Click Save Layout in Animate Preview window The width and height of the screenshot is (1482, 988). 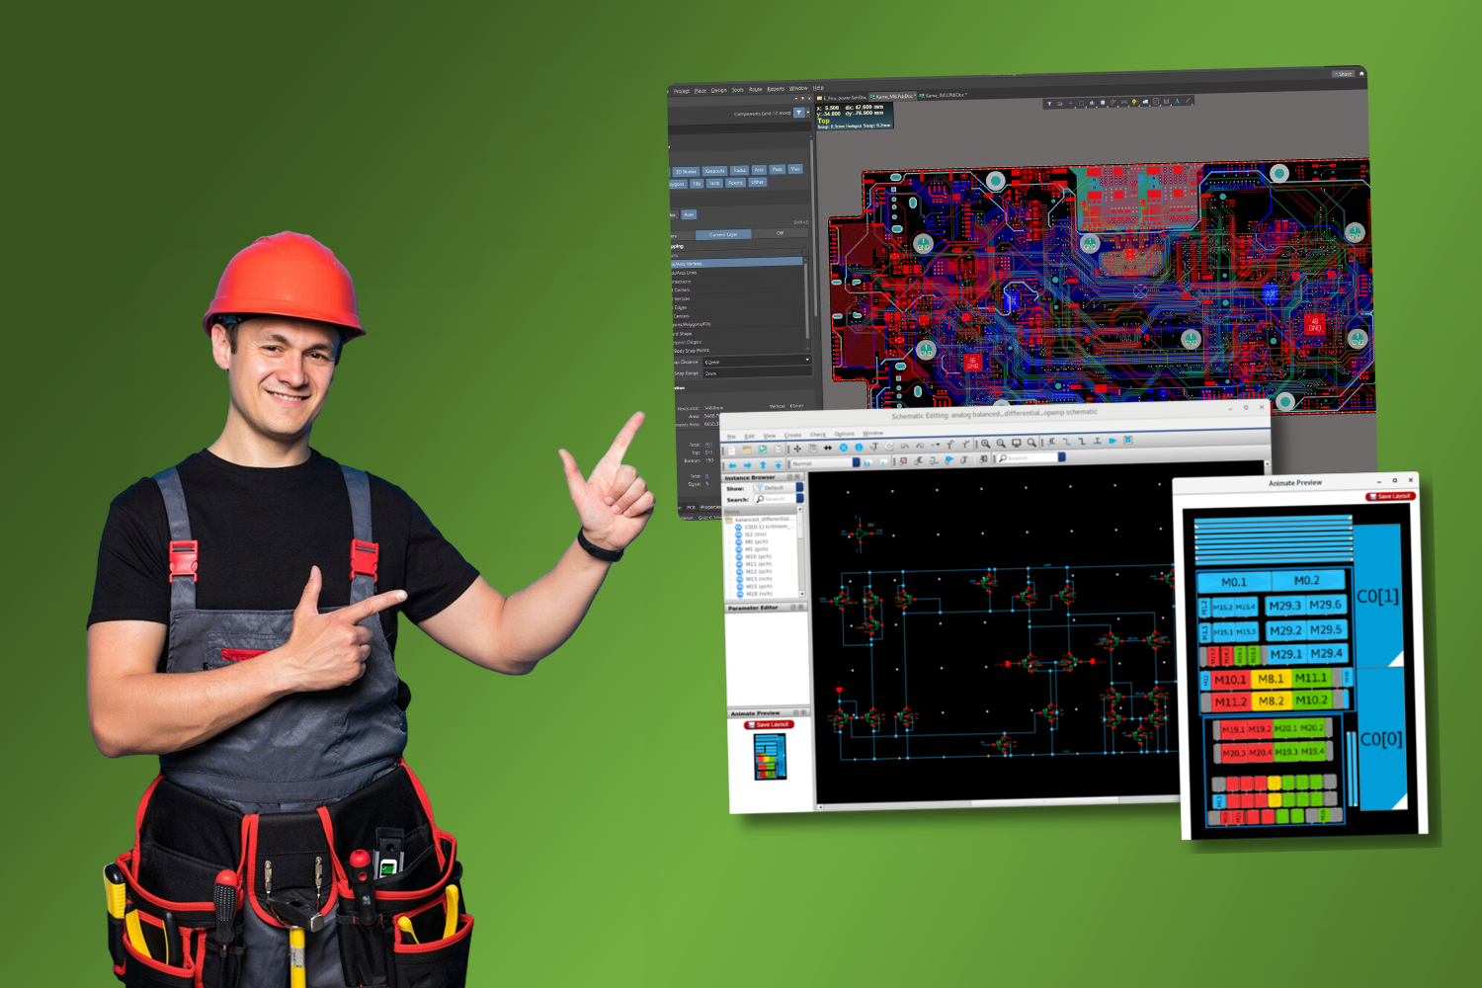click(x=1391, y=496)
